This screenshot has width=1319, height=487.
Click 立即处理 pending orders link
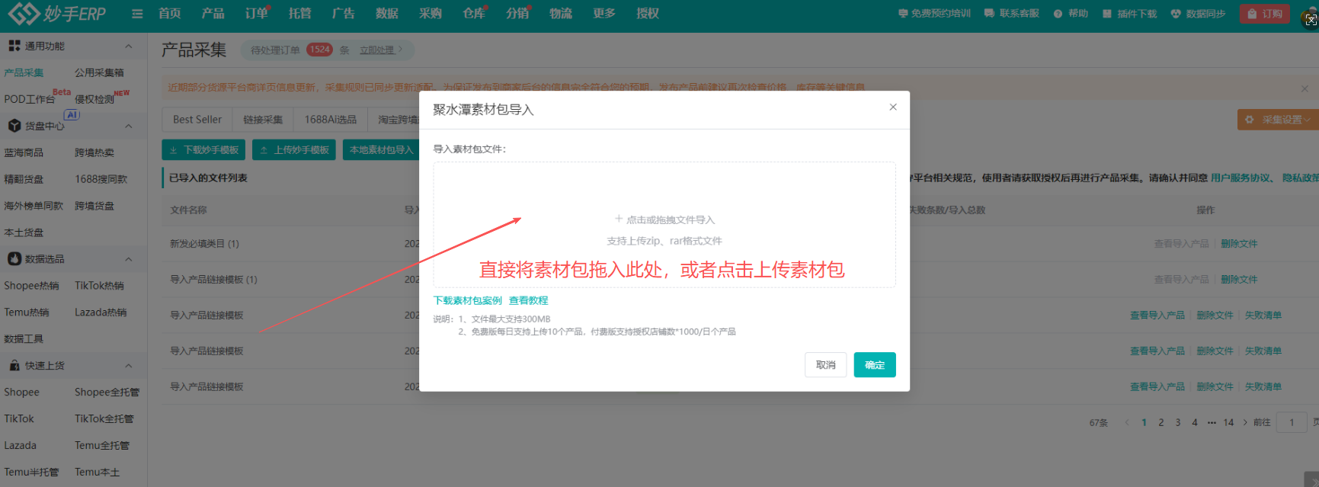coord(380,50)
